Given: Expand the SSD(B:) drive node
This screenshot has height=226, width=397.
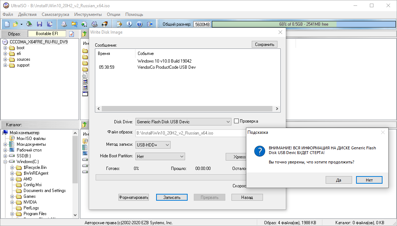Looking at the screenshot, I should click(5, 156).
